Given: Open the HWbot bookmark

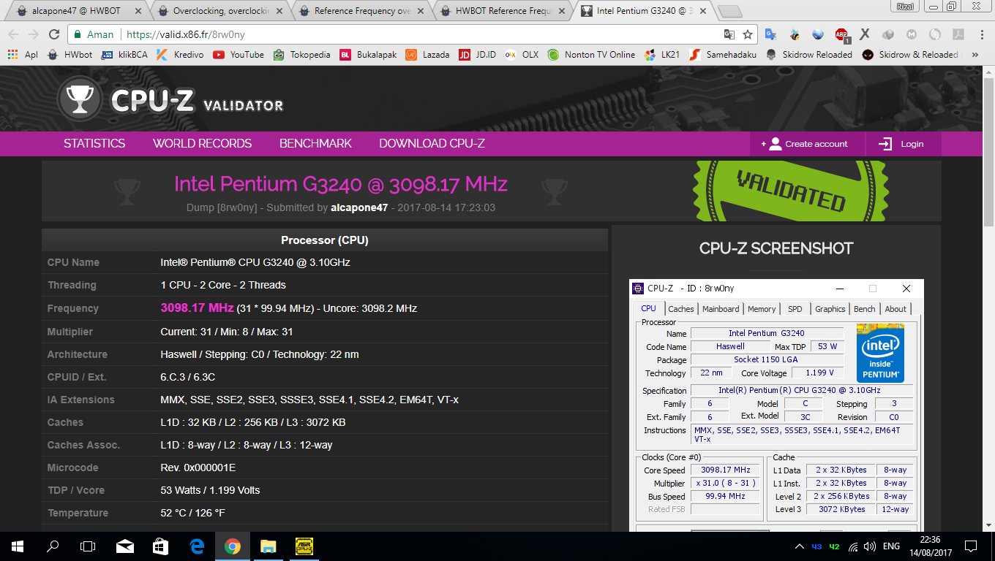Looking at the screenshot, I should (x=70, y=55).
